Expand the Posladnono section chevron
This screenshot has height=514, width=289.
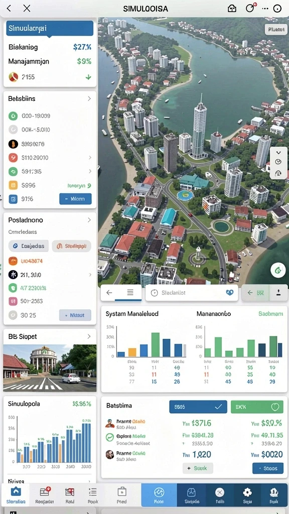tap(89, 220)
